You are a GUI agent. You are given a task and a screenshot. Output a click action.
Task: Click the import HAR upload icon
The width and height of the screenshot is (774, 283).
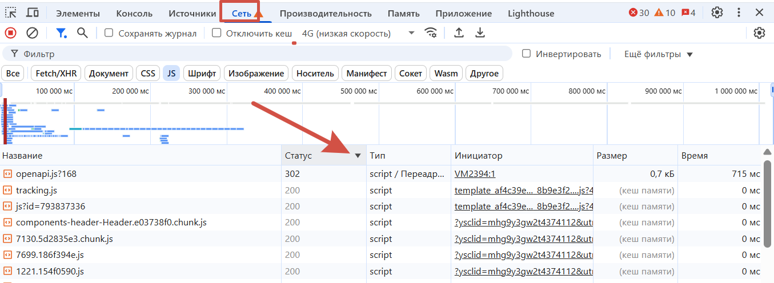point(459,33)
